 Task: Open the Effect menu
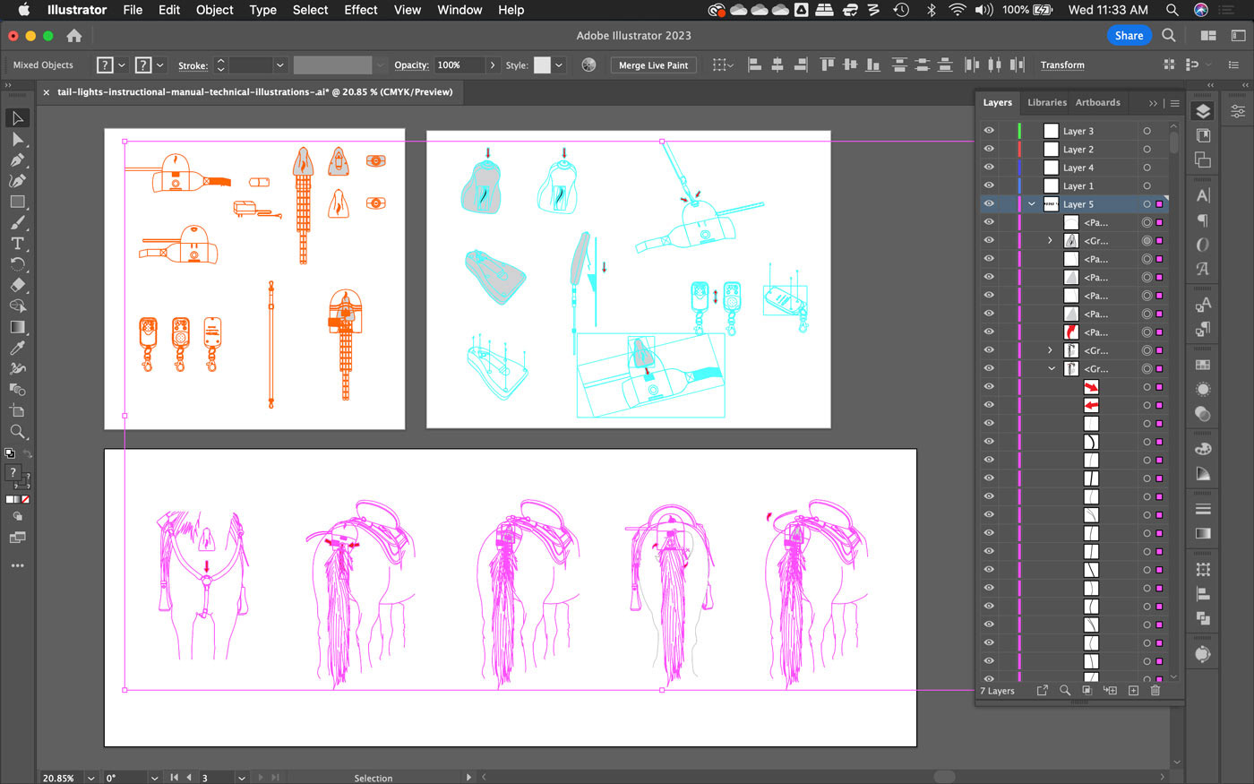point(361,10)
